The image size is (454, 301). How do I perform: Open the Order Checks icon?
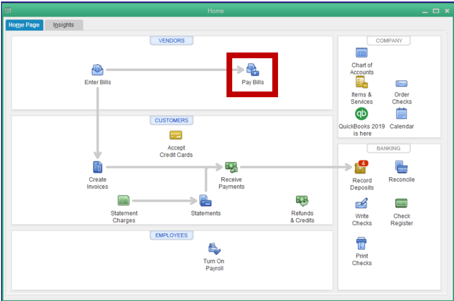401,84
